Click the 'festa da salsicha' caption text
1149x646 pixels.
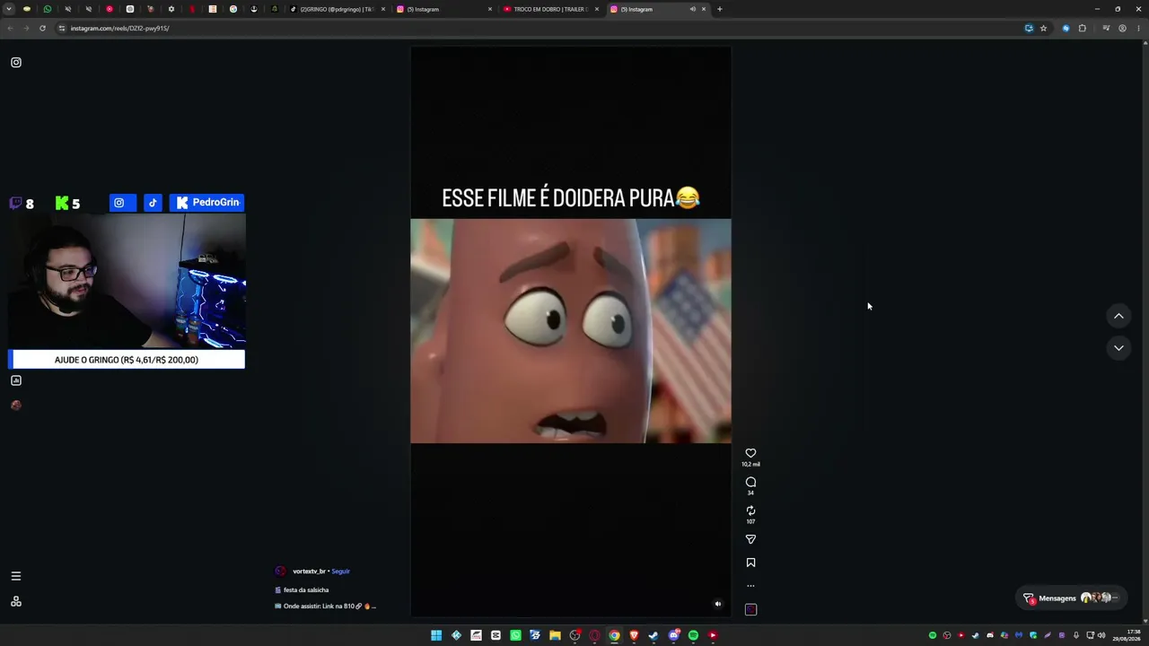[306, 590]
